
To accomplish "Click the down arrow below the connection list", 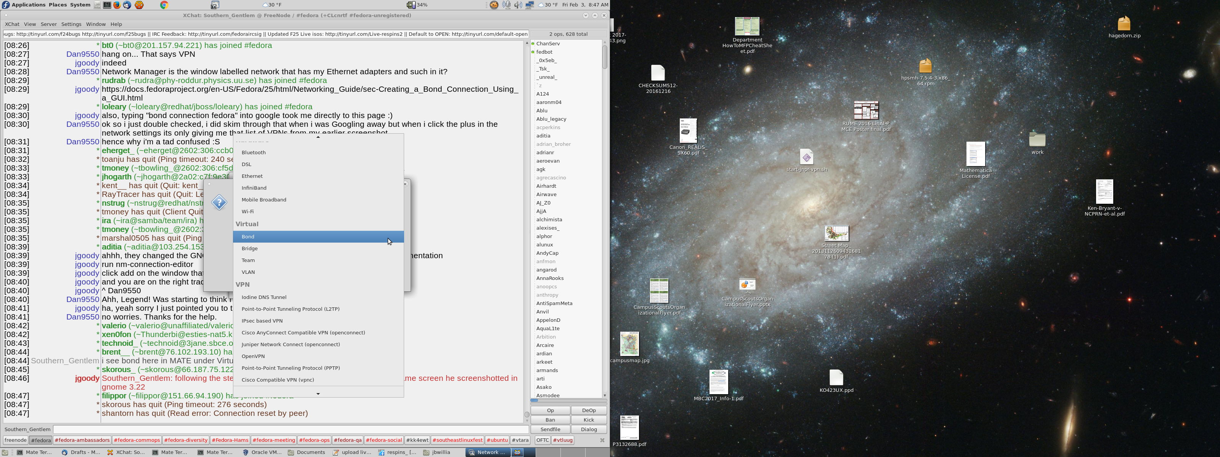I will point(318,393).
